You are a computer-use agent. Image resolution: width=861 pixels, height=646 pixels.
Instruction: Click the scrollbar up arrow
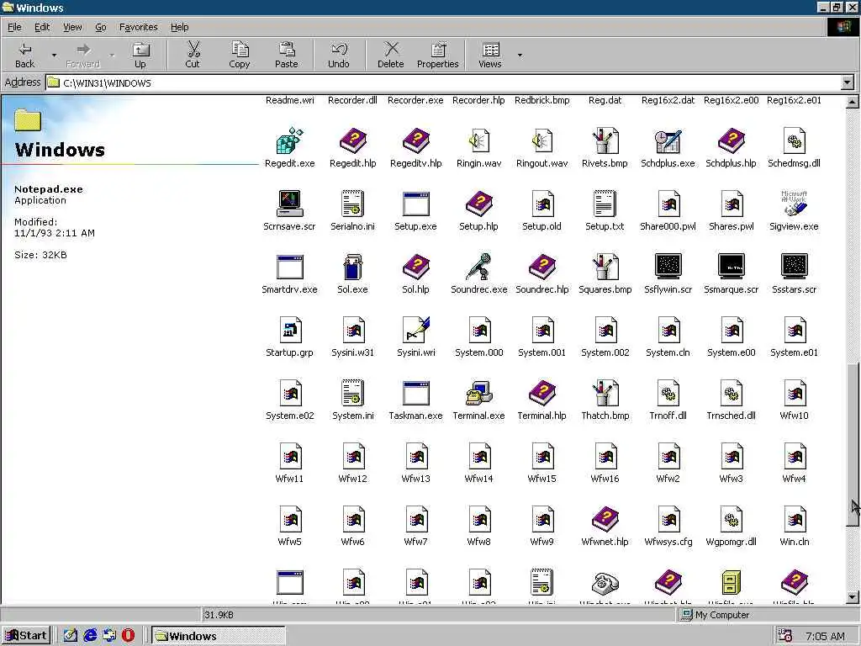coord(853,102)
